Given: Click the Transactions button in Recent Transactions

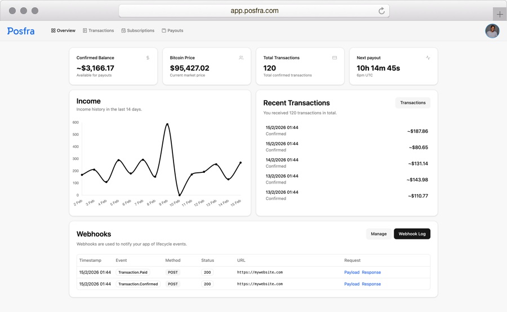Looking at the screenshot, I should pyautogui.click(x=412, y=102).
